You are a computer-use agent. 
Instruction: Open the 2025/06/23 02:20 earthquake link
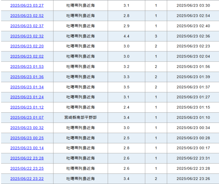point(27,46)
